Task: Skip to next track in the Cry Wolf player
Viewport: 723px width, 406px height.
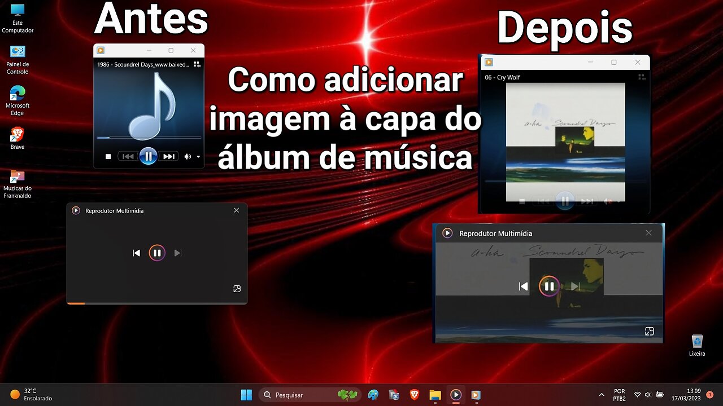Action: 587,201
